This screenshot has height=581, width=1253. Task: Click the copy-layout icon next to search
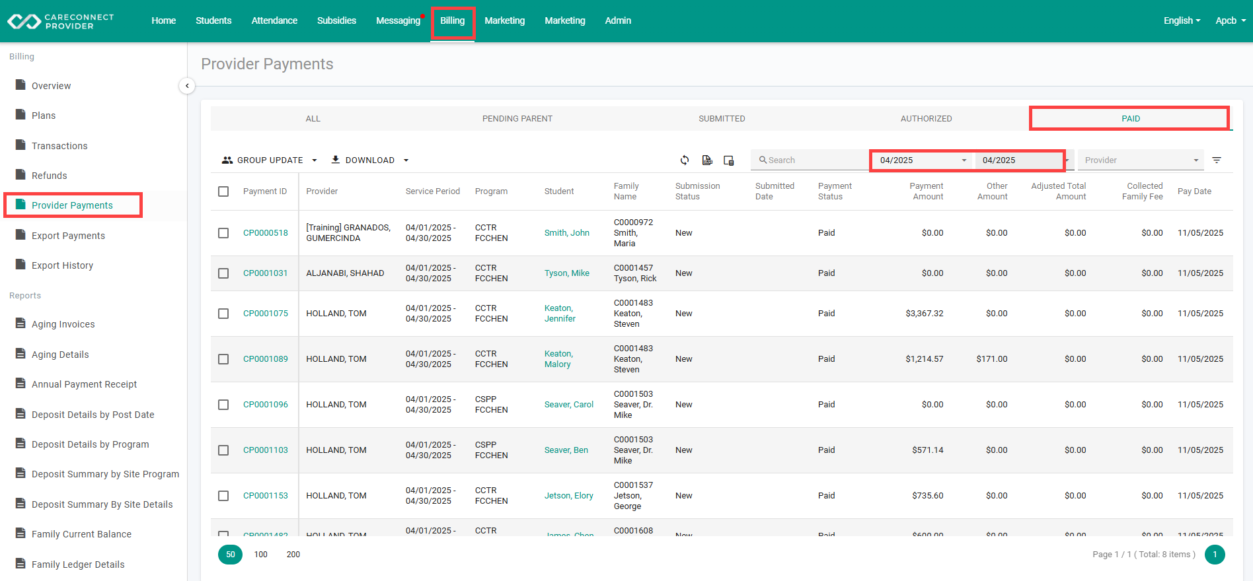[729, 160]
